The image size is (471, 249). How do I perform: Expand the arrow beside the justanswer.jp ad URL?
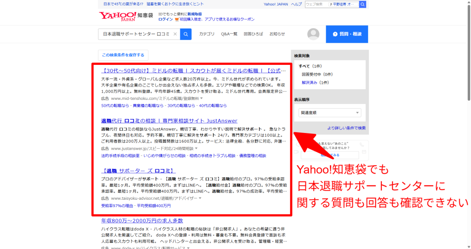click(196, 148)
